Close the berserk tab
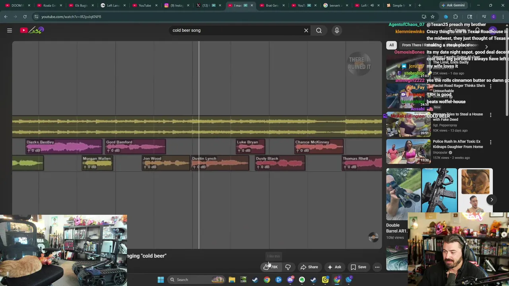509x286 pixels. (x=347, y=5)
